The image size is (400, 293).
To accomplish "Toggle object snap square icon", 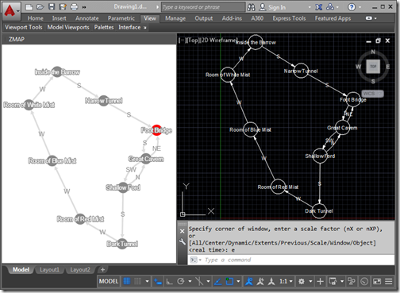I will (229, 281).
